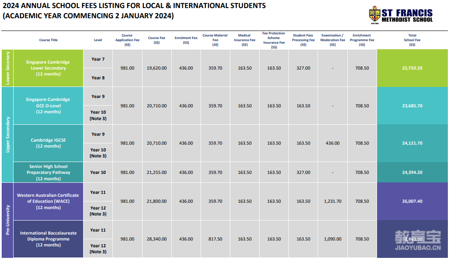Image resolution: width=450 pixels, height=260 pixels.
Task: Click 'Year 12 (Note 3)' in the Baccalaureate row
Action: pos(98,249)
